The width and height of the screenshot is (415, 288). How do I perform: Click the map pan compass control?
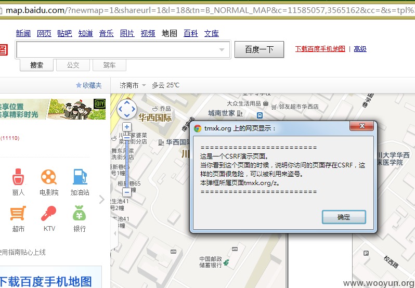pyautogui.click(x=127, y=109)
